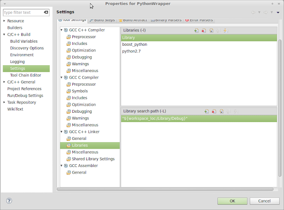Add a path in Library search path (-L) toolbar
This screenshot has width=284, height=210.
206,111
